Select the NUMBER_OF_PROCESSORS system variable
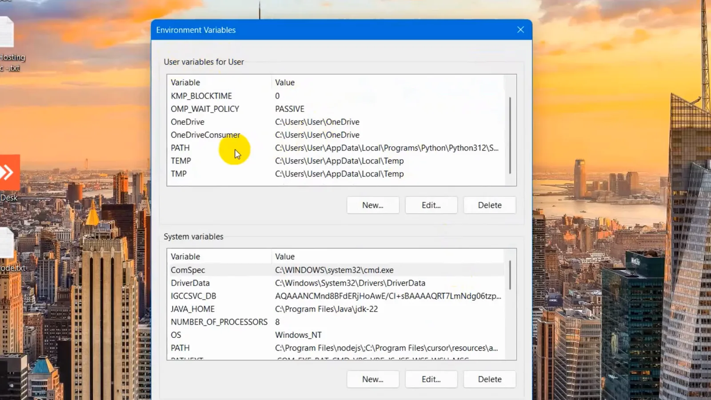Image resolution: width=711 pixels, height=400 pixels. click(336, 322)
